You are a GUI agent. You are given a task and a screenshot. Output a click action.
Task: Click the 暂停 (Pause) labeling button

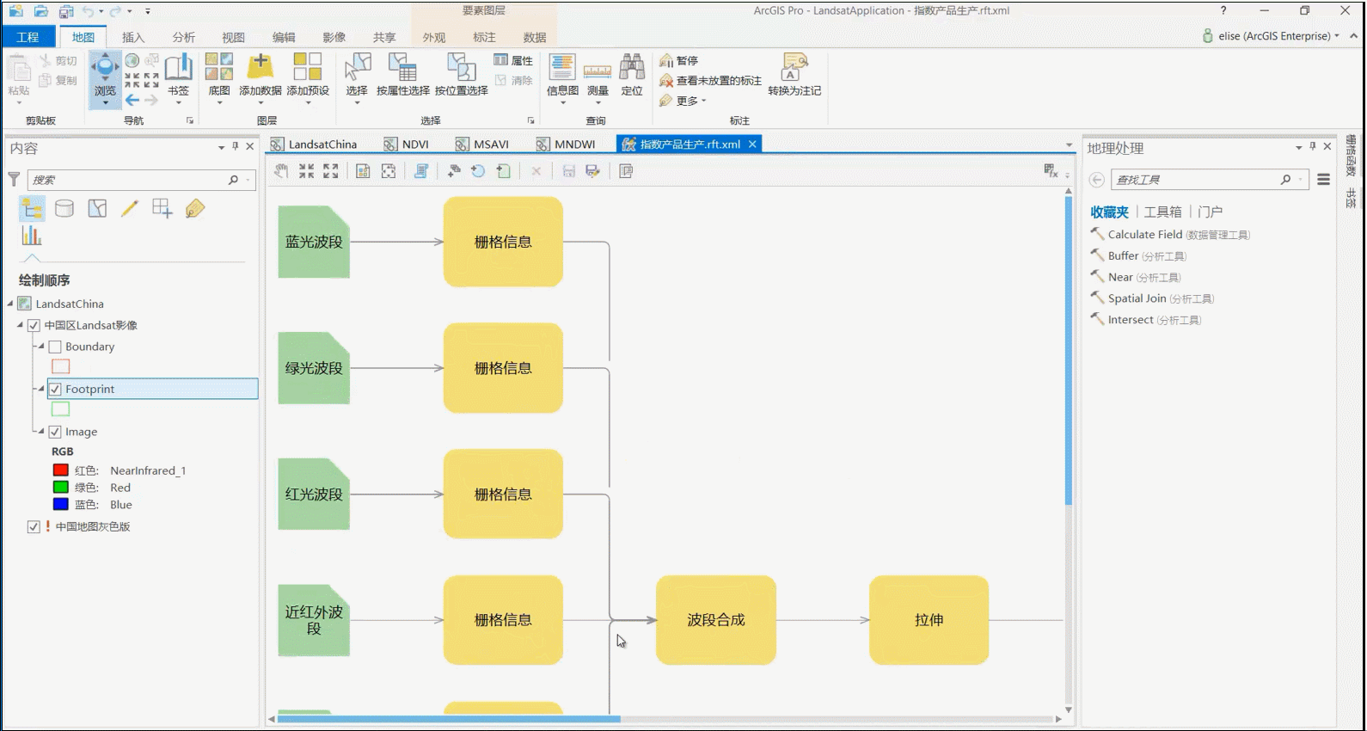[x=679, y=60]
